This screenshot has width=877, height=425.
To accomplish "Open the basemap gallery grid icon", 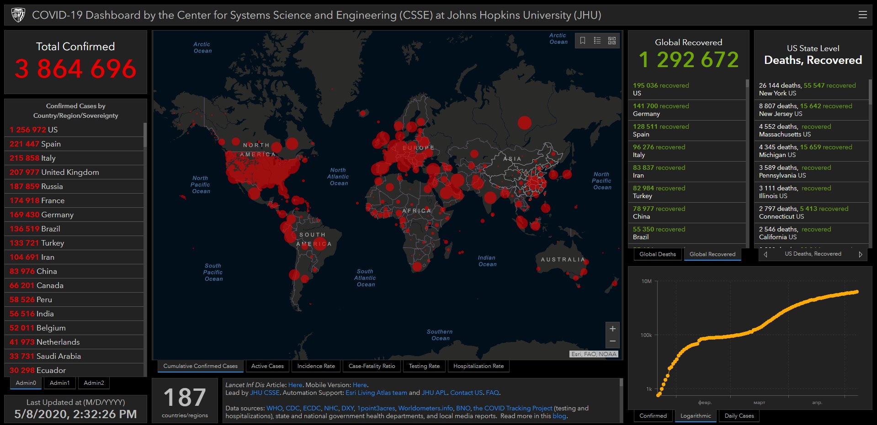I will (612, 41).
